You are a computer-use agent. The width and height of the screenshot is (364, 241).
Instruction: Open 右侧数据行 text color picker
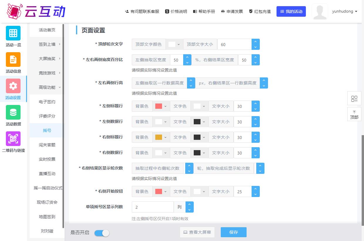click(x=199, y=153)
